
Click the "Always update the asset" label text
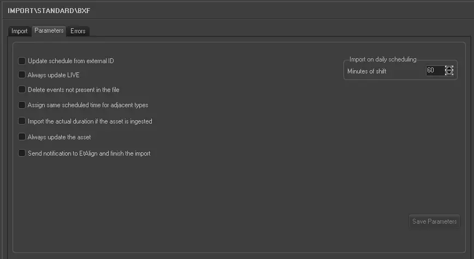60,137
